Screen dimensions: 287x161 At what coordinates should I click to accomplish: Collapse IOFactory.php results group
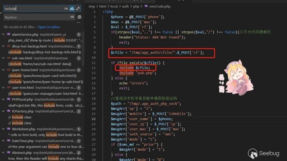coord(3,111)
